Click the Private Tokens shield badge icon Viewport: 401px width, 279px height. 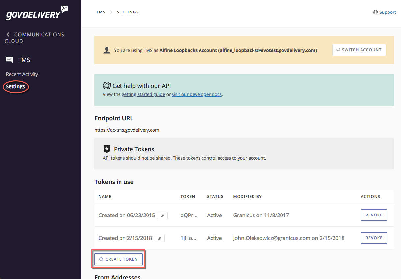(x=107, y=149)
